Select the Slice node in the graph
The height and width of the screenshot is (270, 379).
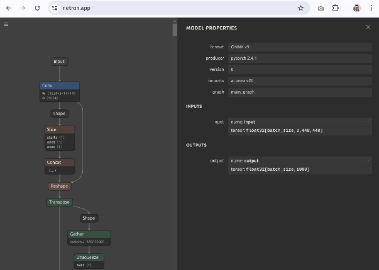(x=59, y=129)
